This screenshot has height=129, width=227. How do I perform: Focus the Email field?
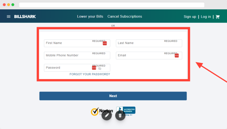149,55
